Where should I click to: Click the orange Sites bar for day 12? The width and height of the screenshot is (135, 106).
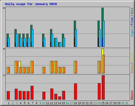52,67
